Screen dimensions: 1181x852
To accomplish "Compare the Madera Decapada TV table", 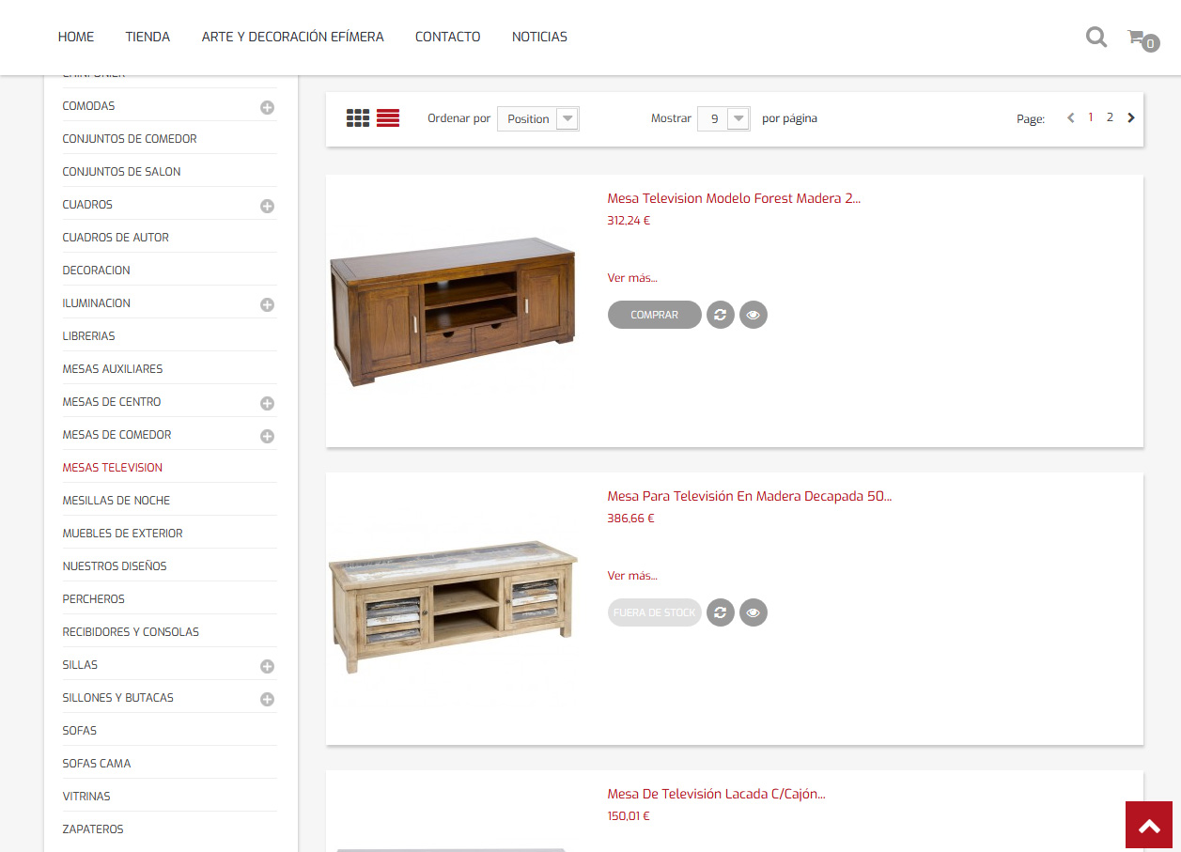I will [721, 612].
